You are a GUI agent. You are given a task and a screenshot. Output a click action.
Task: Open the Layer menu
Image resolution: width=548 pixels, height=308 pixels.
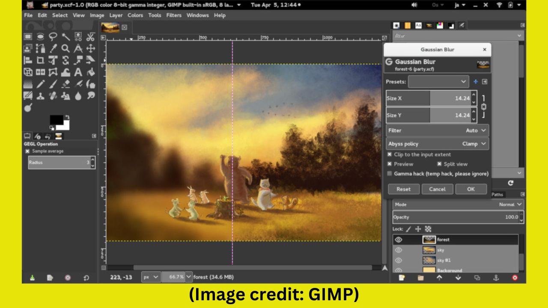pos(116,15)
